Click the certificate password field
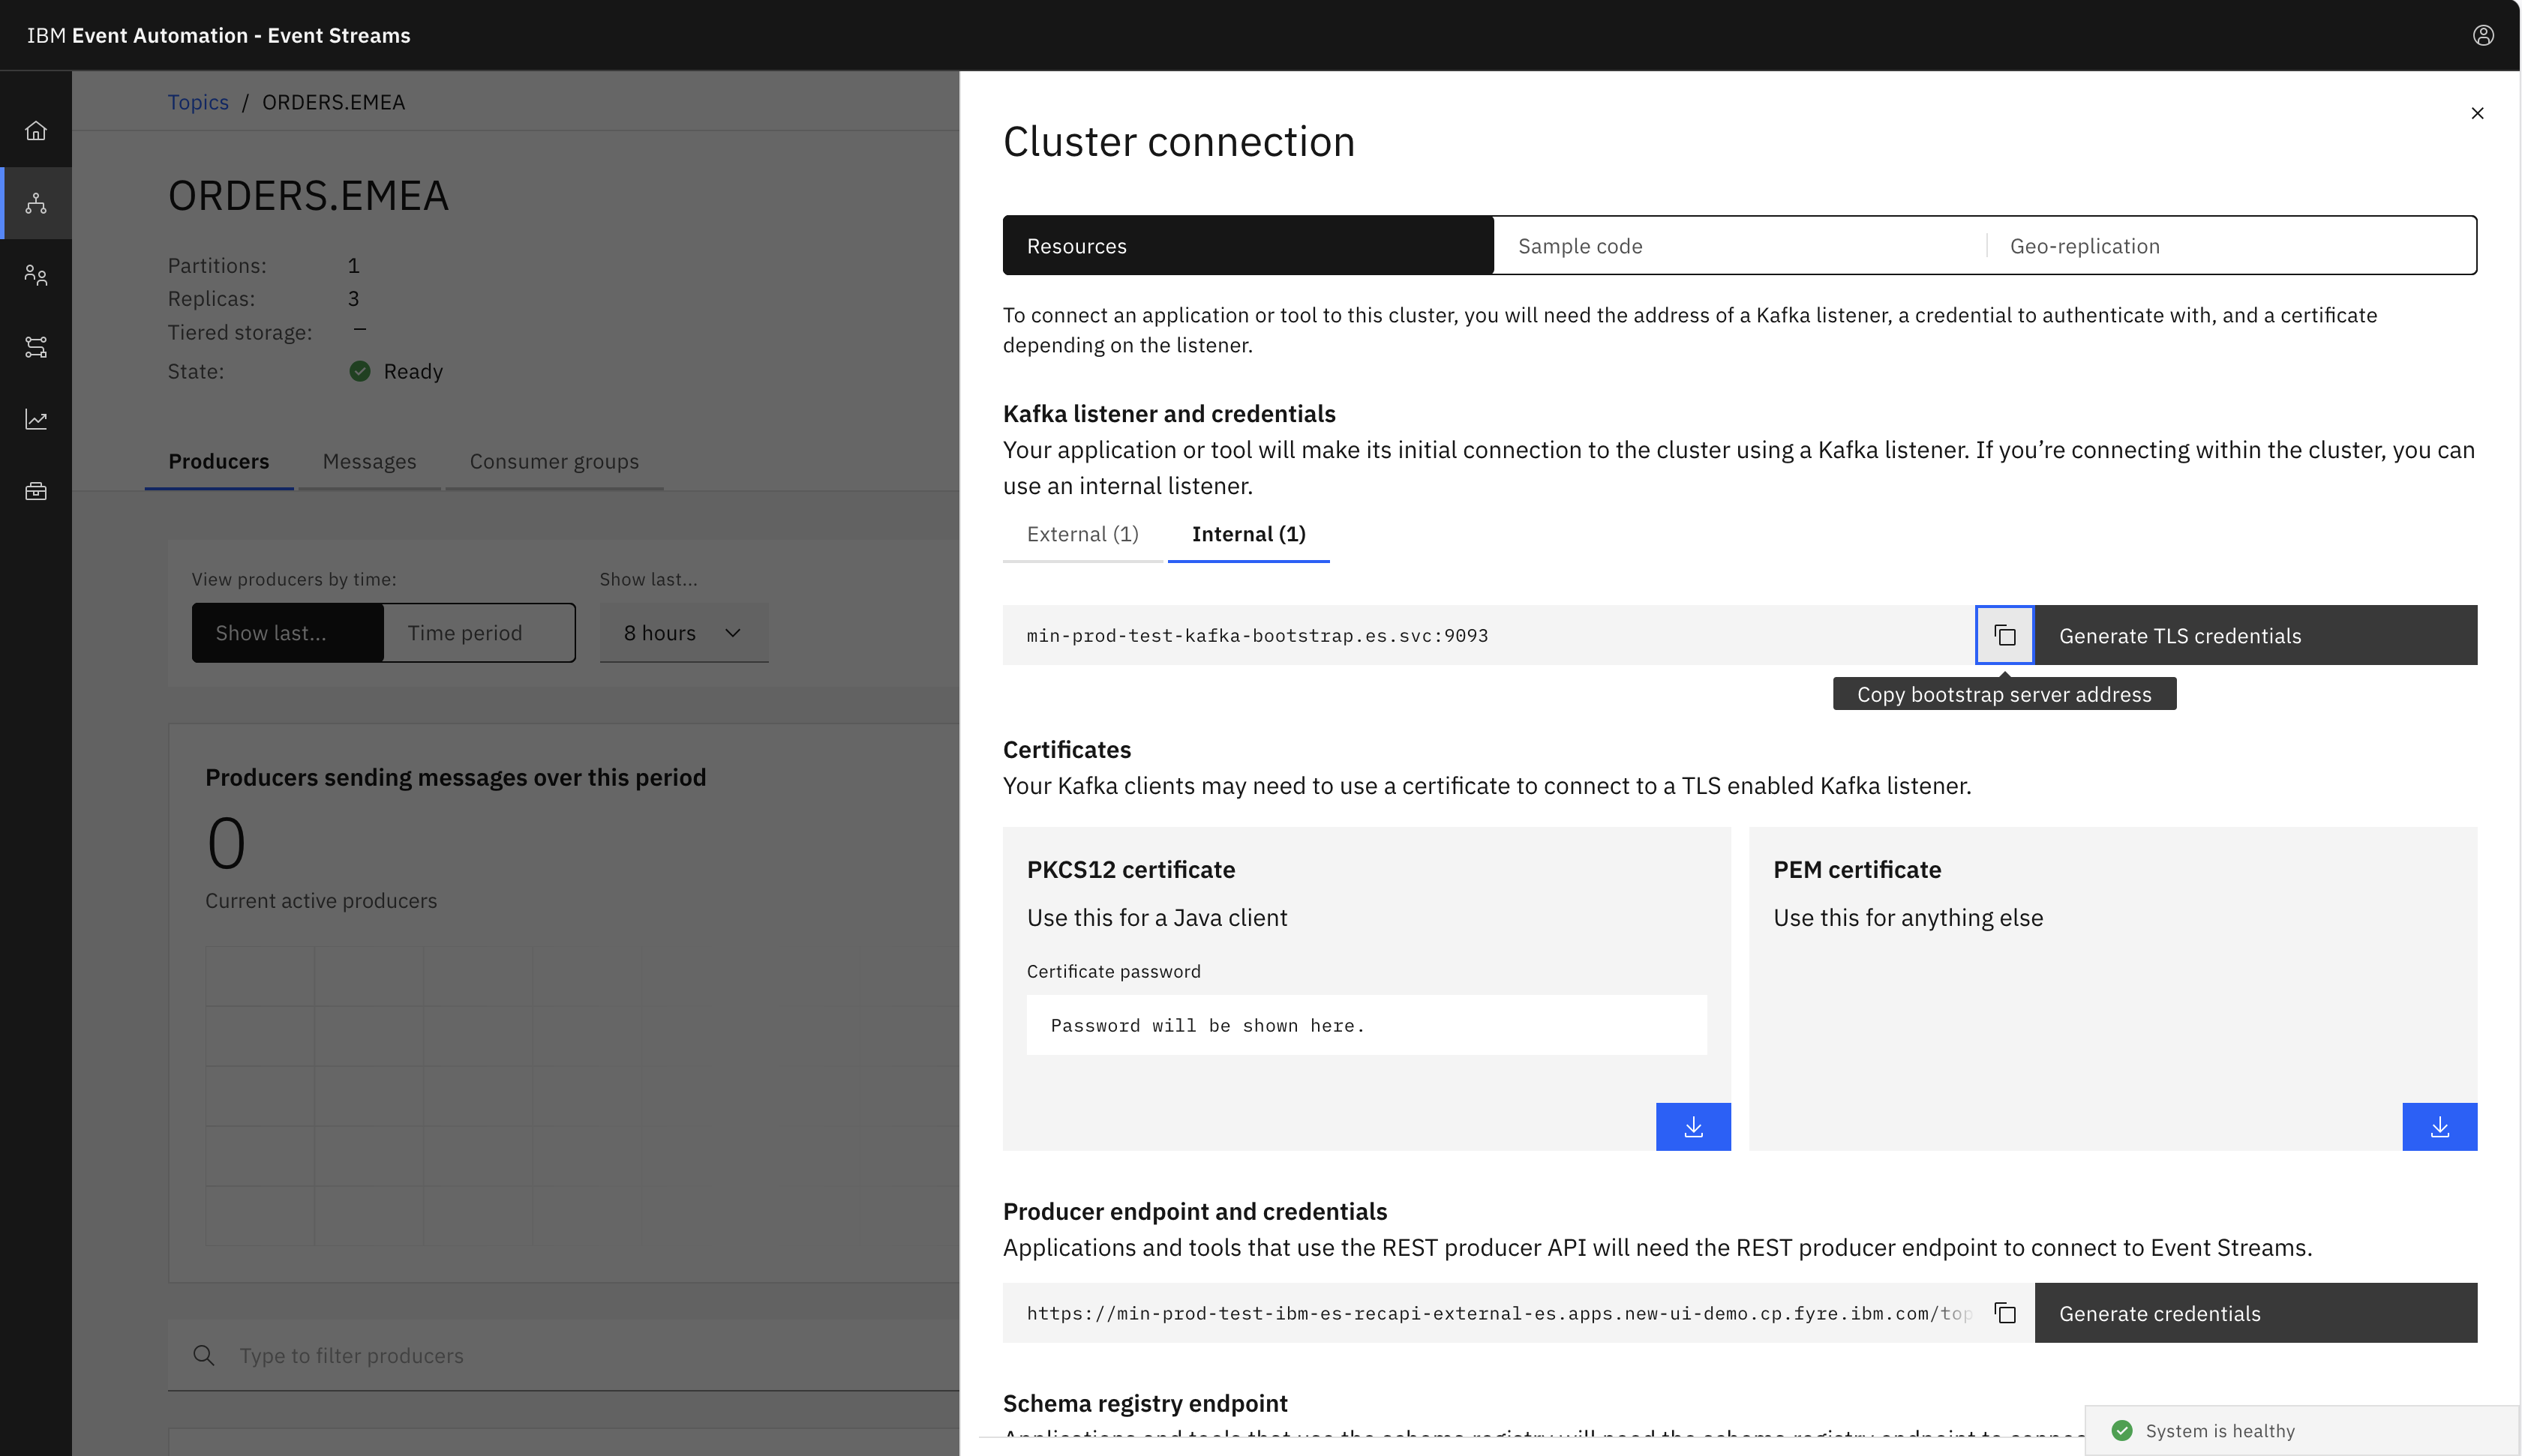Image resolution: width=2522 pixels, height=1456 pixels. [x=1367, y=1025]
